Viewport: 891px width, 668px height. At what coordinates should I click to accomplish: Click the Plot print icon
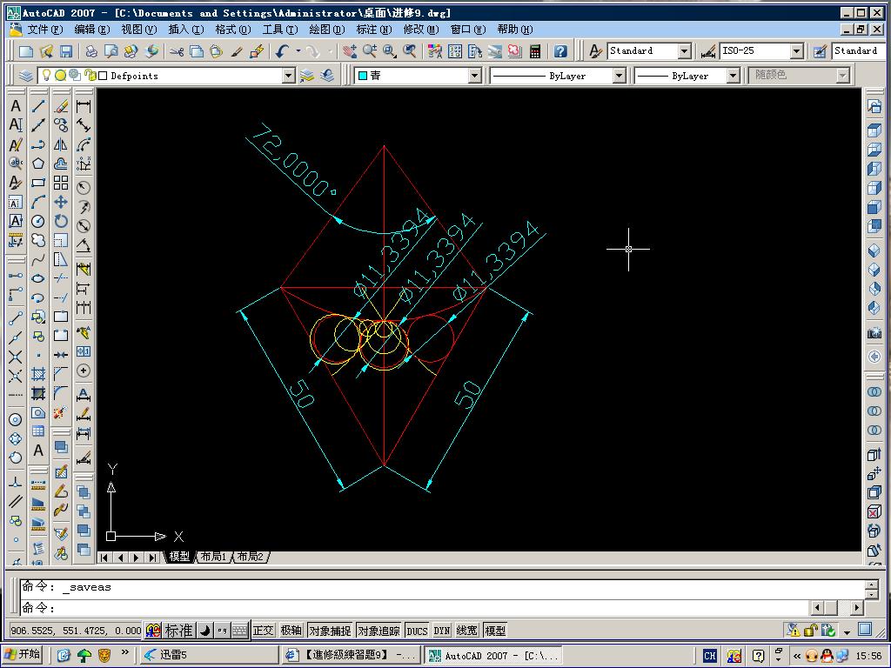pyautogui.click(x=90, y=51)
